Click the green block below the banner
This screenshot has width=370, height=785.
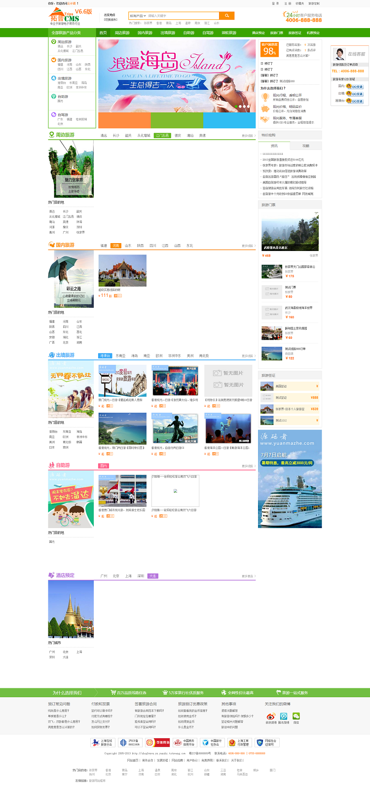point(177,120)
